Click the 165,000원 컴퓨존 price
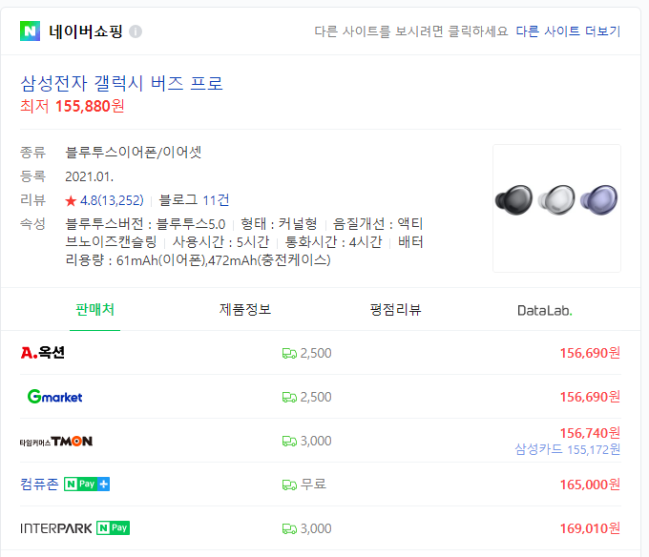 coord(590,485)
